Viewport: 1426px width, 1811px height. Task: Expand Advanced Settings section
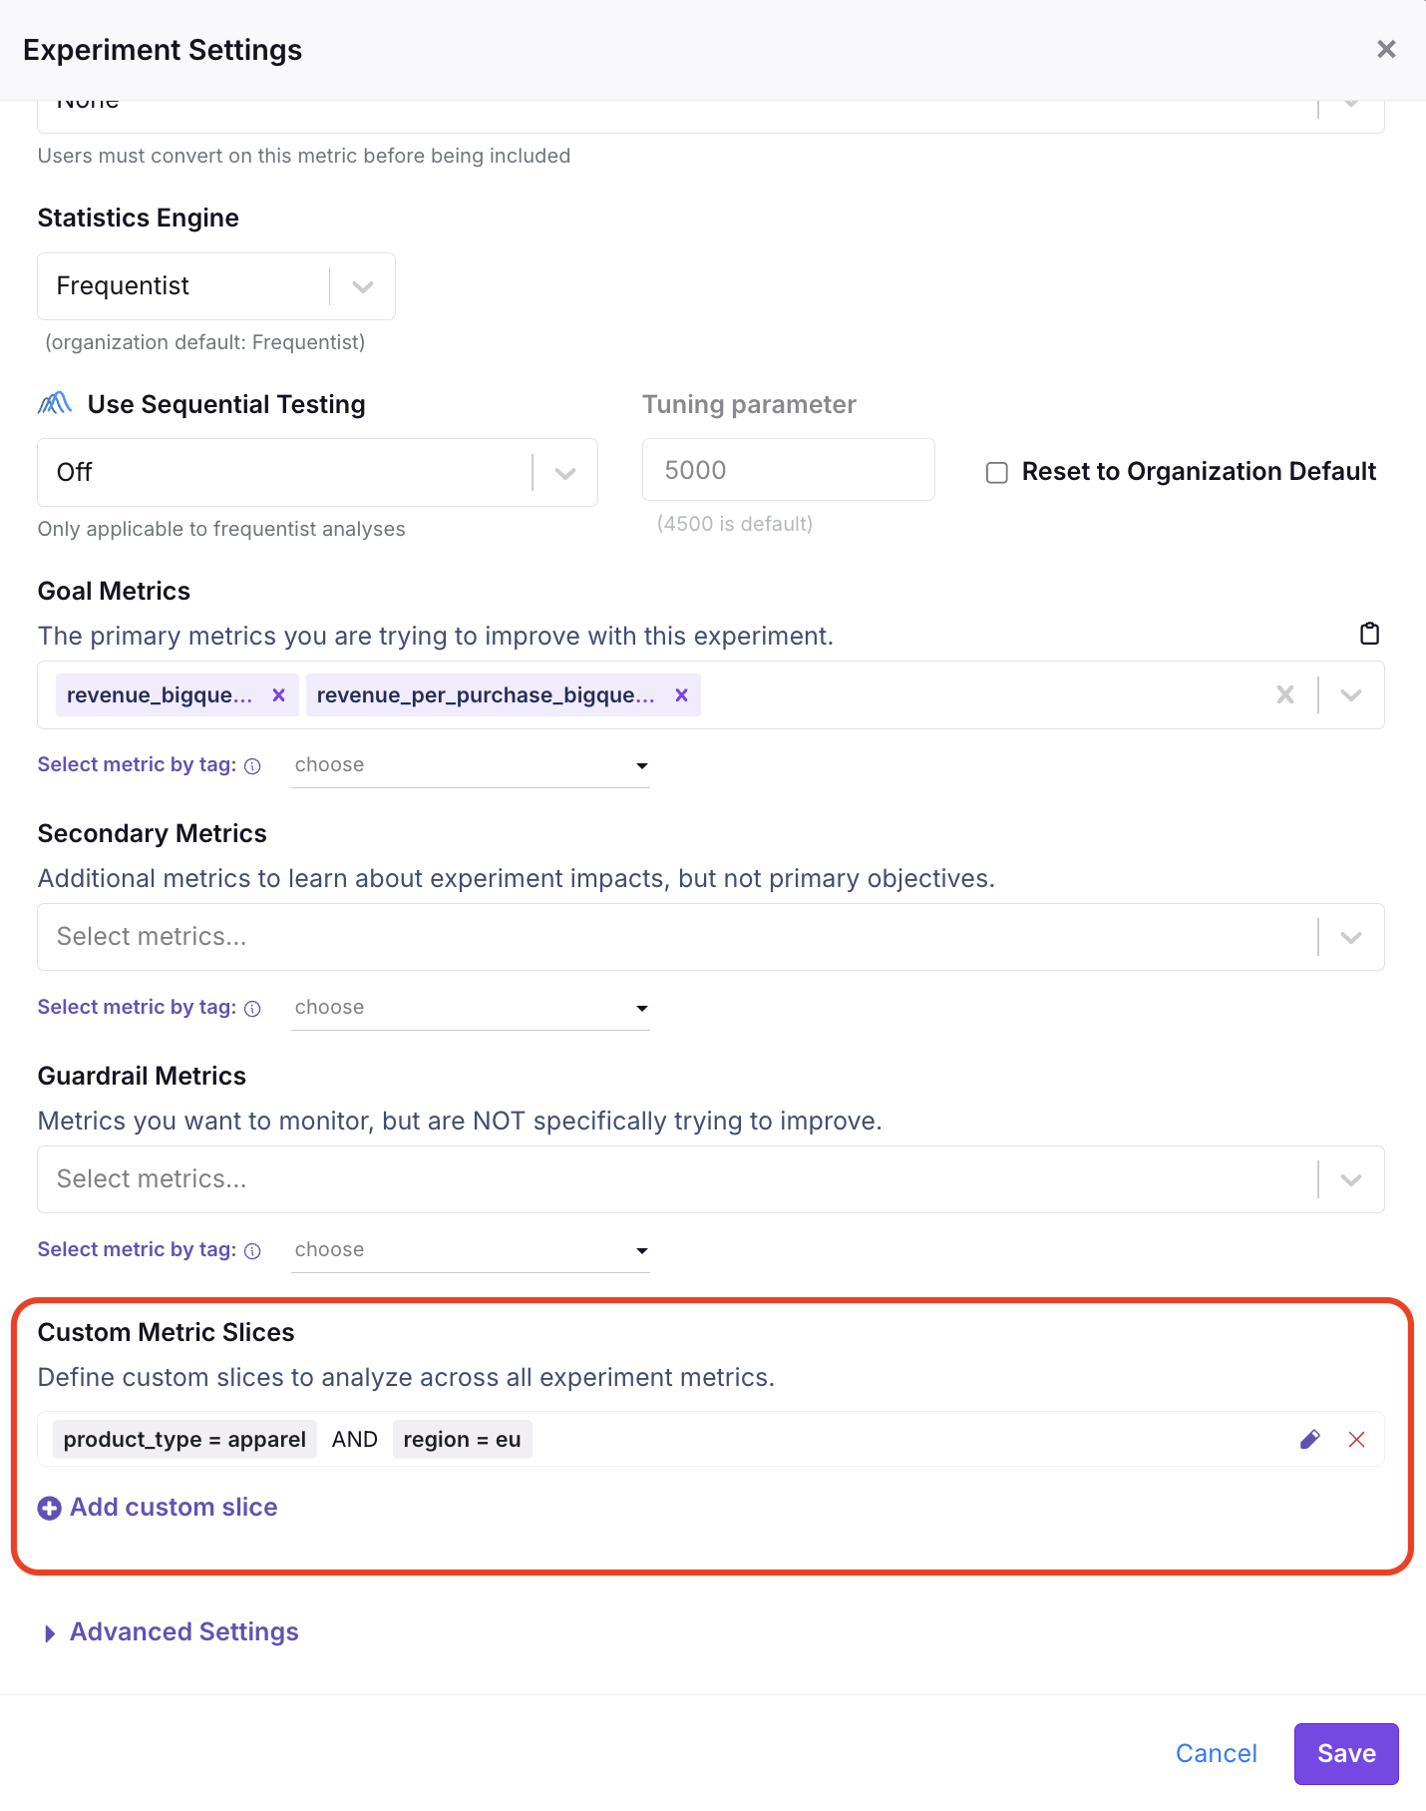coord(183,1632)
